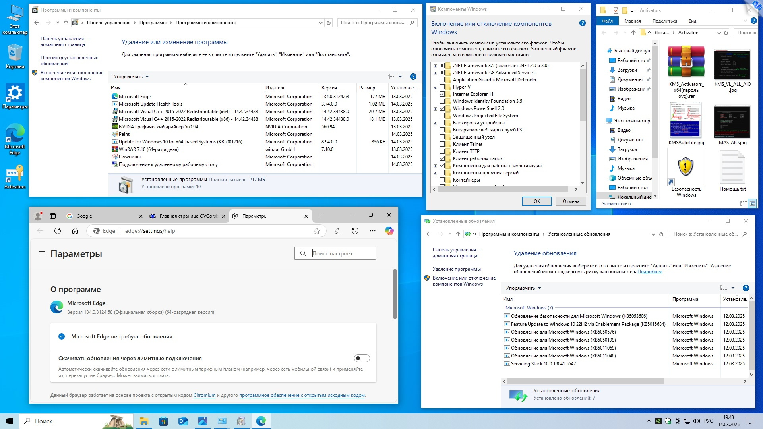Screen dimensions: 763x429
Task: Check the Telnet client checkbox
Action: pos(442,144)
